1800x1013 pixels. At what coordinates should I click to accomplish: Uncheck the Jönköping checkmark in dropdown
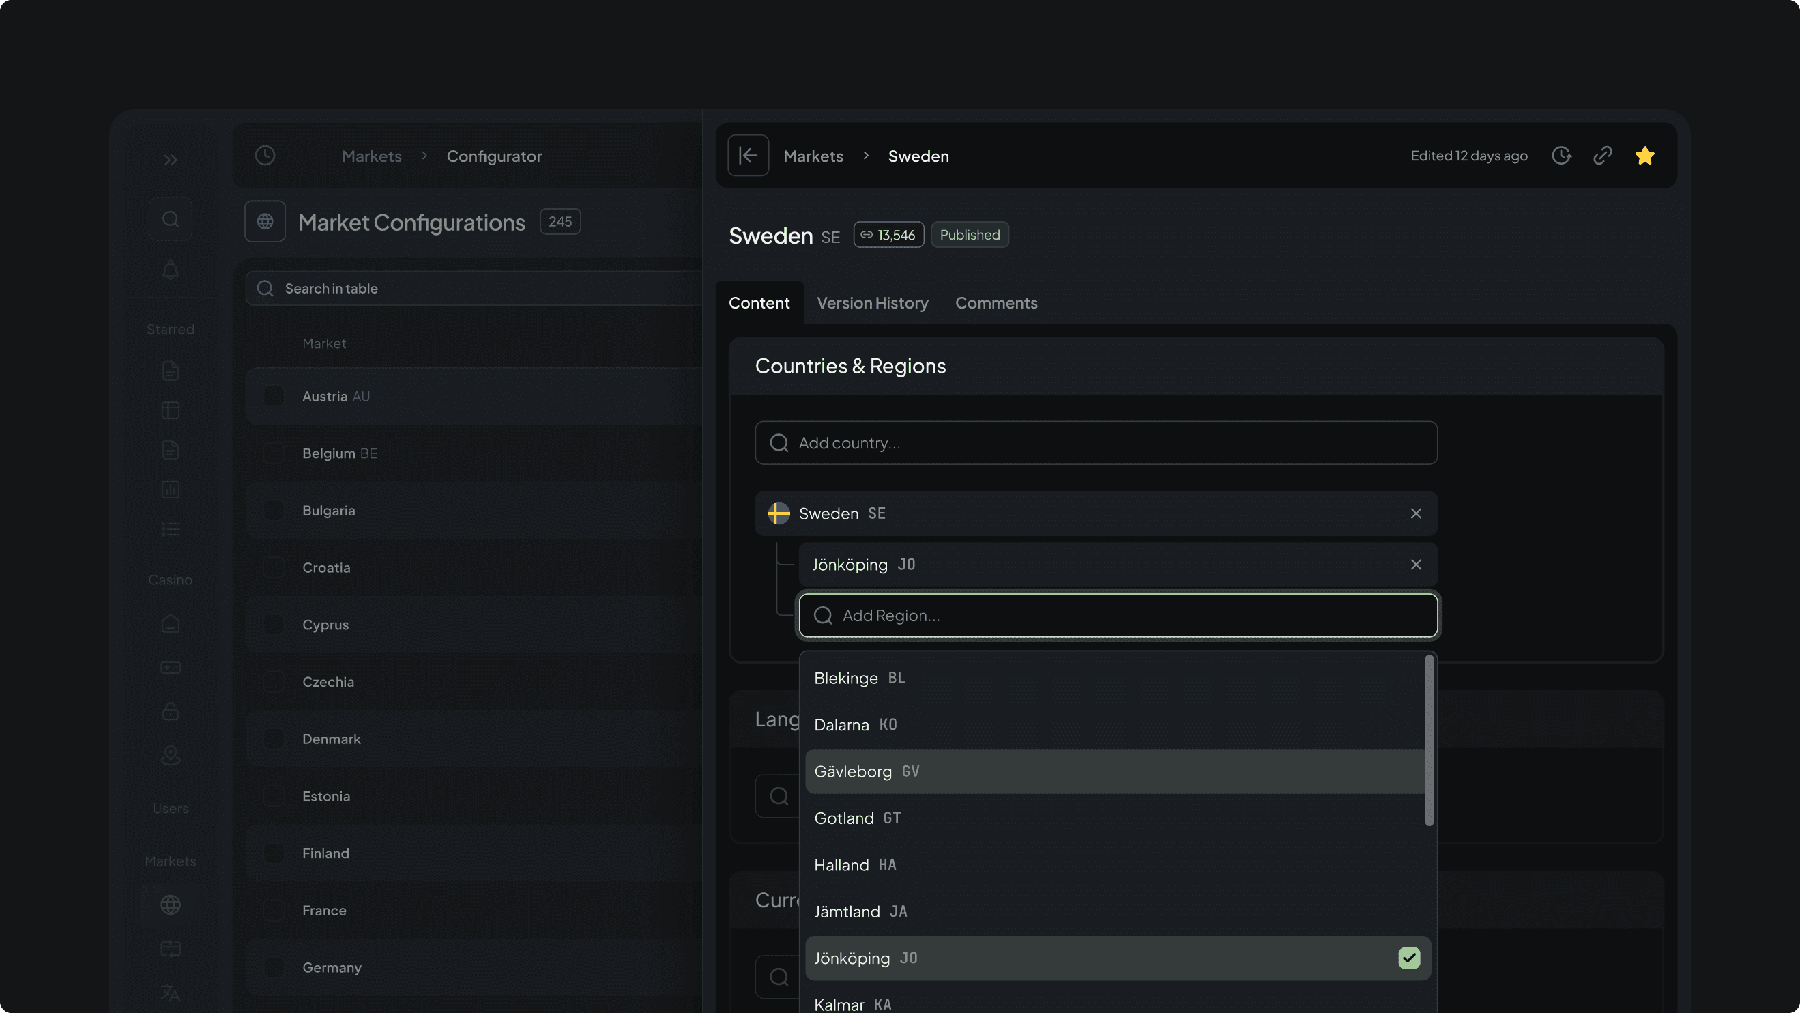(1409, 958)
